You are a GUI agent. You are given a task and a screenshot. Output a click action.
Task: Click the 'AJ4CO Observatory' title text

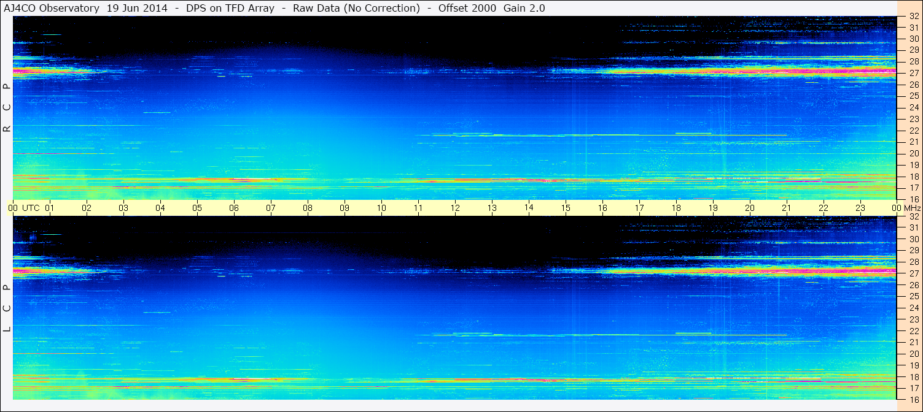(x=52, y=8)
